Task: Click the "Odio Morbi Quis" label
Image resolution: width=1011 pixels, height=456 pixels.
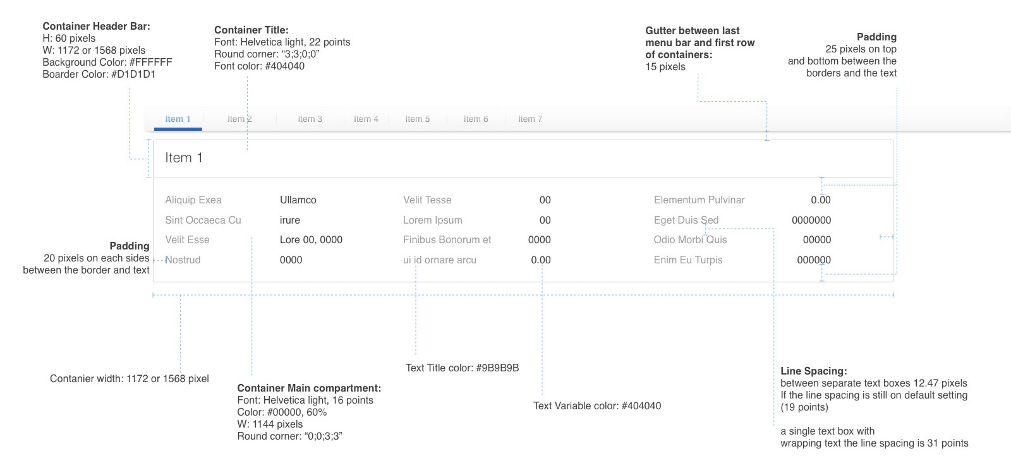Action: tap(690, 240)
